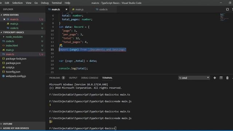This screenshot has height=131, width=233.
Task: Click the 'console.log(total);' code line
Action: (73, 68)
